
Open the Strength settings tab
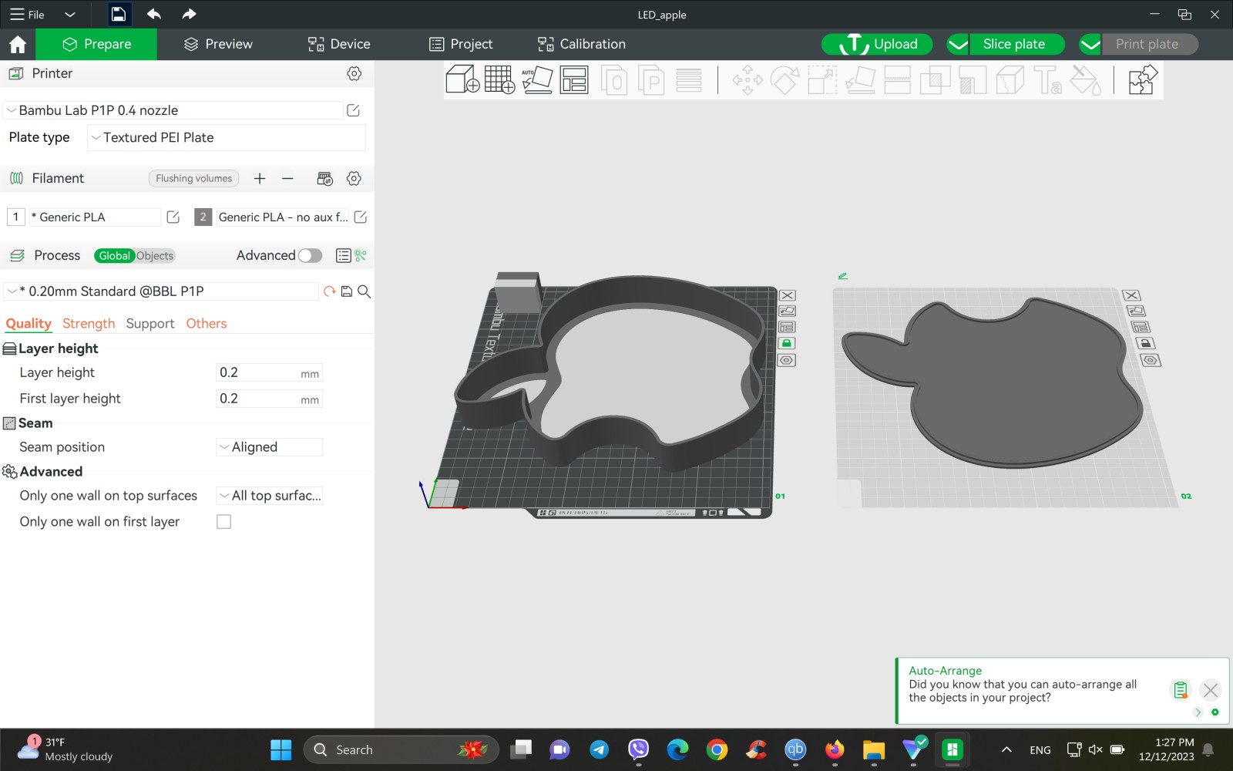89,324
